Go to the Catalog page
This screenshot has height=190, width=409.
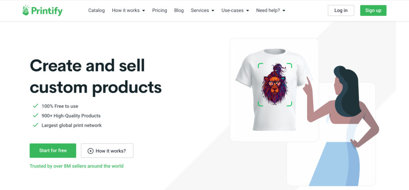tap(97, 10)
